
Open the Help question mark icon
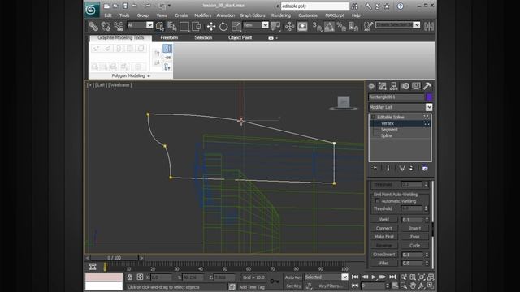point(401,6)
